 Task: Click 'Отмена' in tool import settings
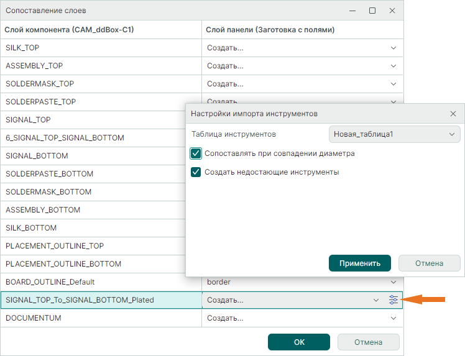pos(429,263)
